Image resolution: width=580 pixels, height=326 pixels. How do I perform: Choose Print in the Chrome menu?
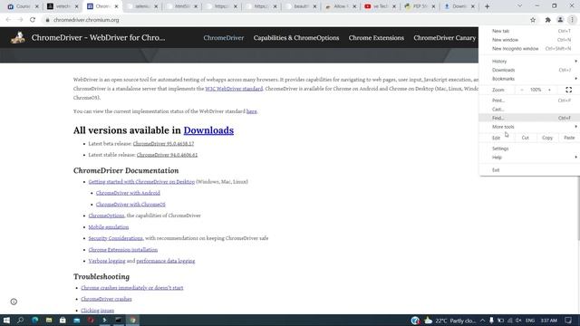[529, 101]
